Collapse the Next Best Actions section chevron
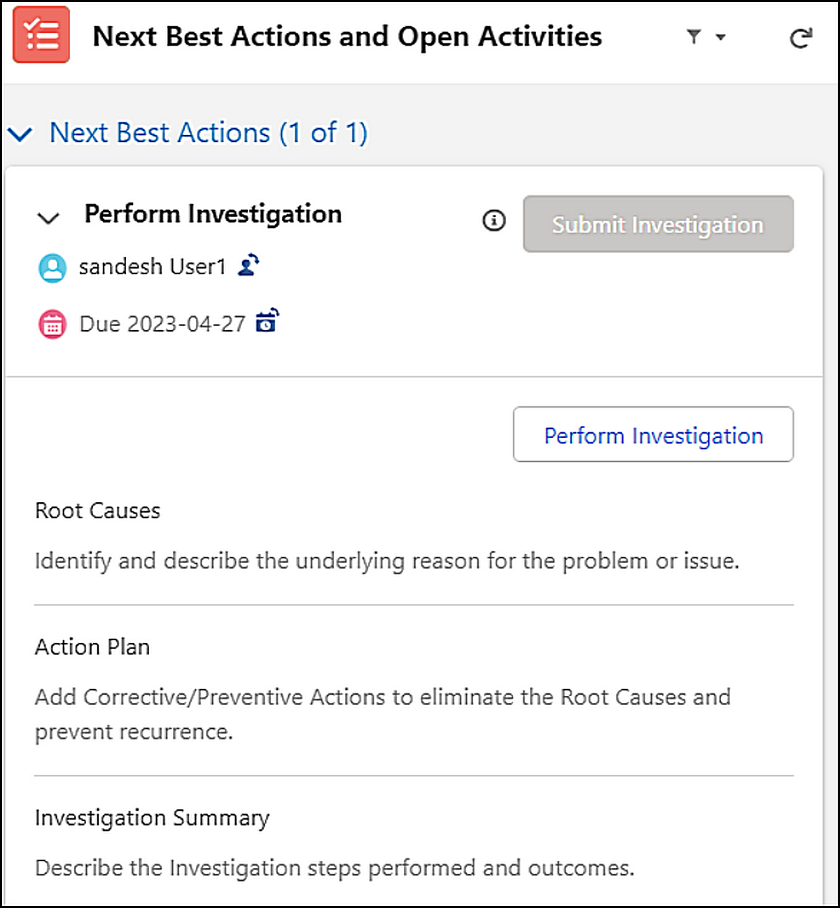Image resolution: width=840 pixels, height=908 pixels. pyautogui.click(x=20, y=134)
